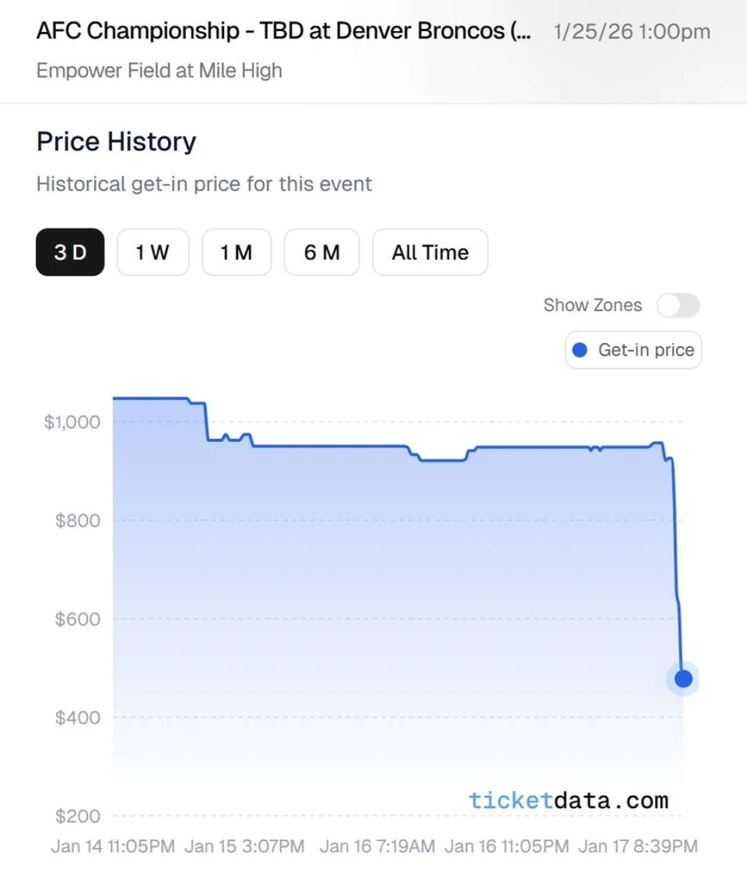Screen dimensions: 747x881
Task: Click the $400 y-axis label
Action: point(77,718)
